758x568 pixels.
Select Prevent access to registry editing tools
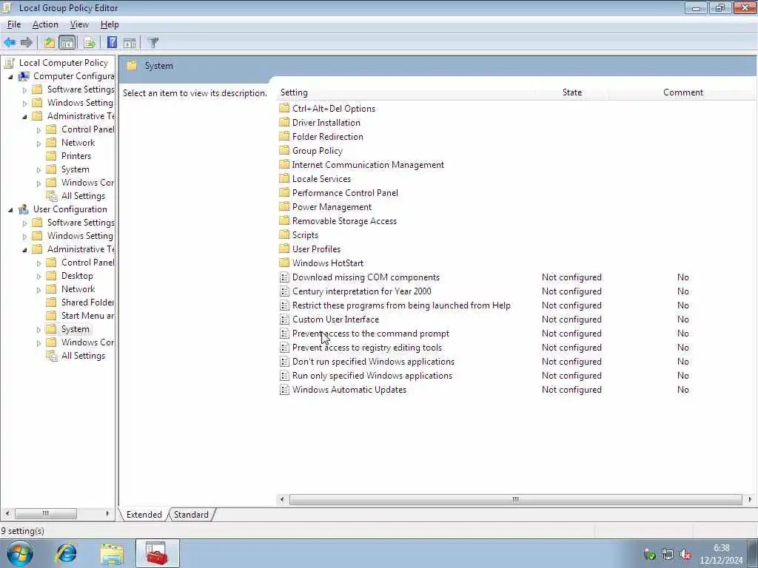(367, 348)
